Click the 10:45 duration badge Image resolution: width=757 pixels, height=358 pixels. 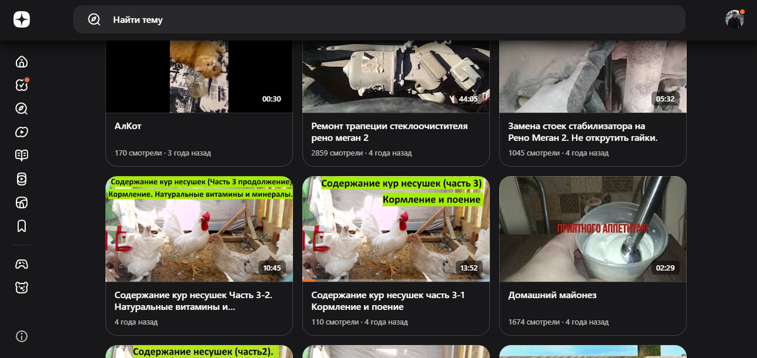tap(271, 268)
